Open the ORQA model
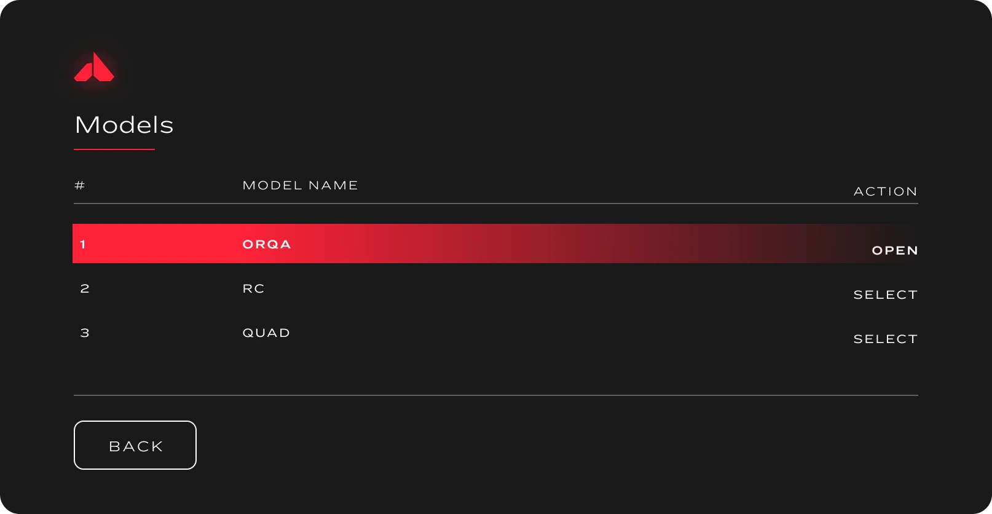The width and height of the screenshot is (992, 514). point(894,250)
